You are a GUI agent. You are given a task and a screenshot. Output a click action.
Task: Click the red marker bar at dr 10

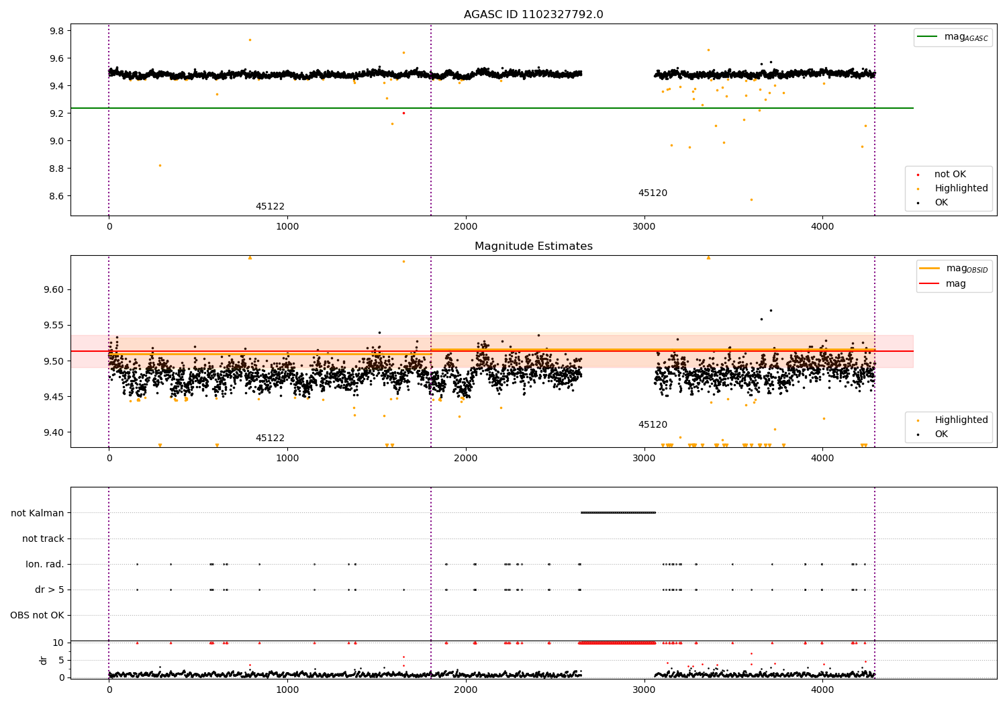pyautogui.click(x=617, y=643)
